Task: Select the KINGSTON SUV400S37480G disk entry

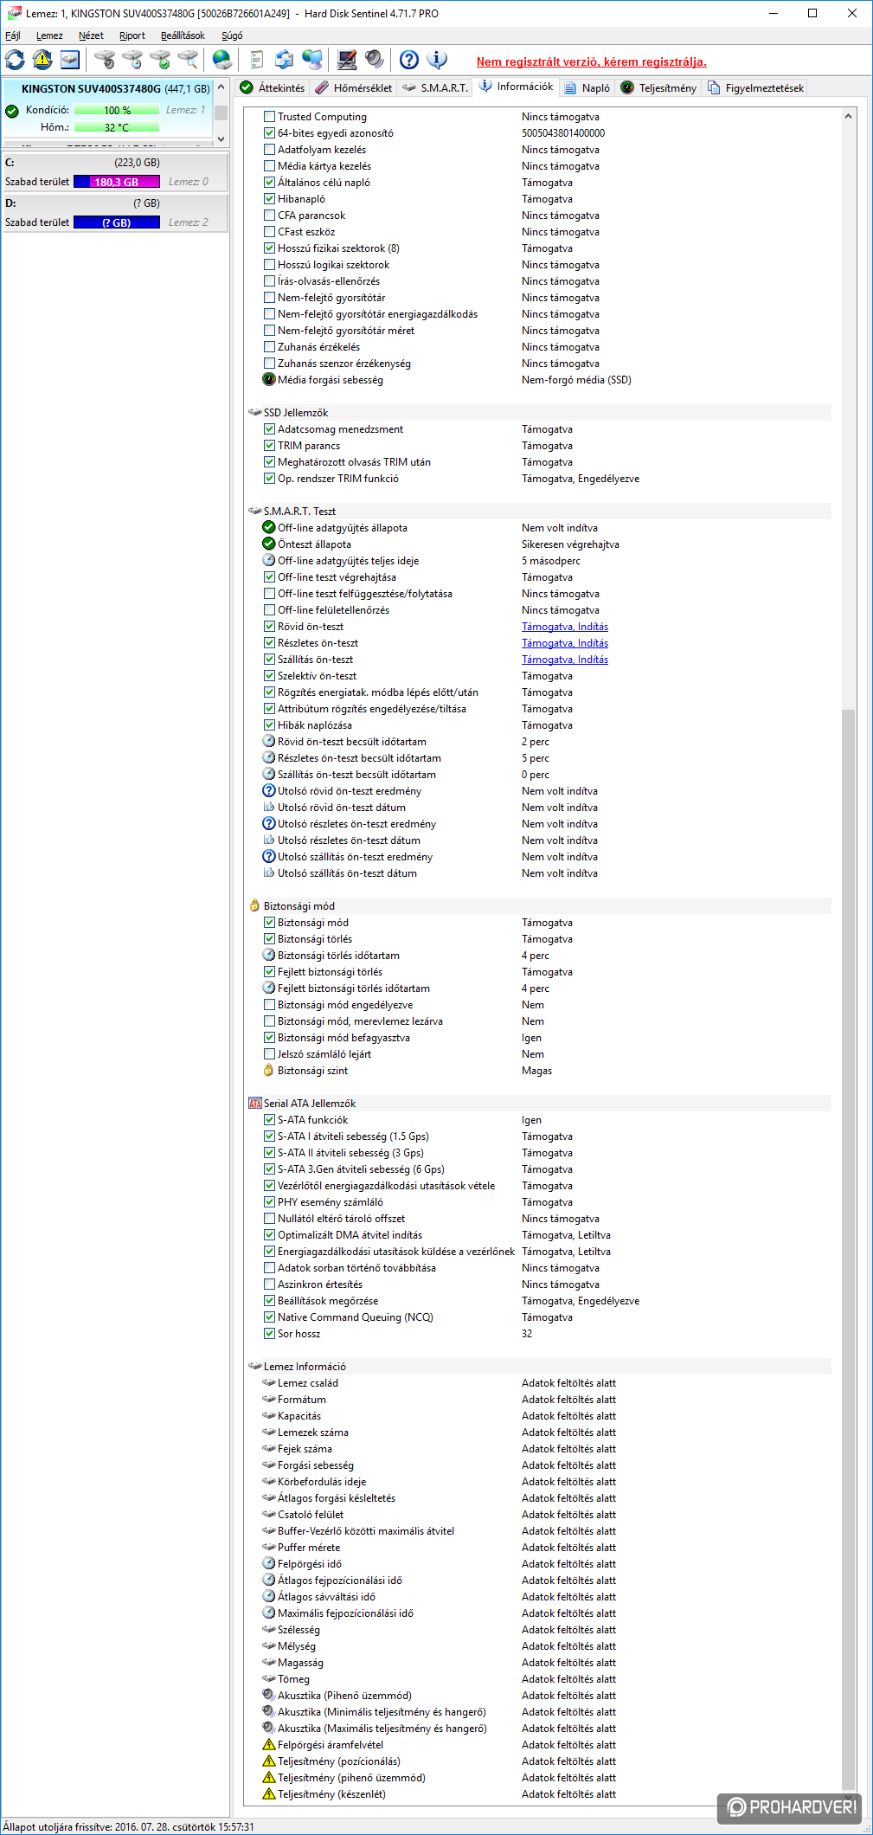Action: [108, 108]
